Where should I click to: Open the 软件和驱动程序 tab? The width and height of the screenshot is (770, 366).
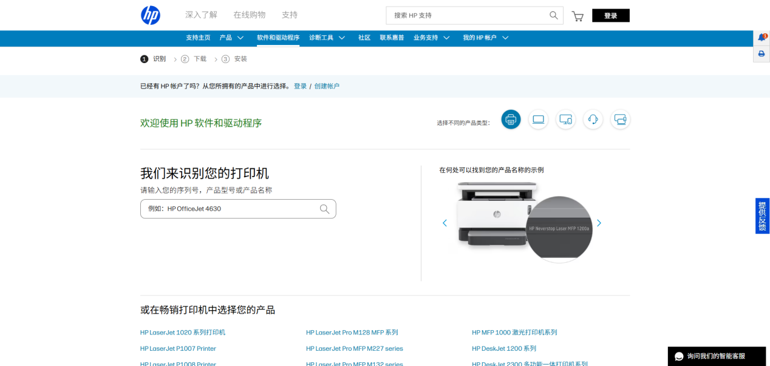tap(278, 38)
